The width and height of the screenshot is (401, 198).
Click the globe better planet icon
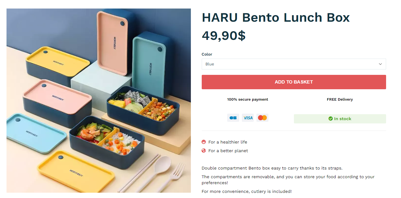(x=204, y=151)
